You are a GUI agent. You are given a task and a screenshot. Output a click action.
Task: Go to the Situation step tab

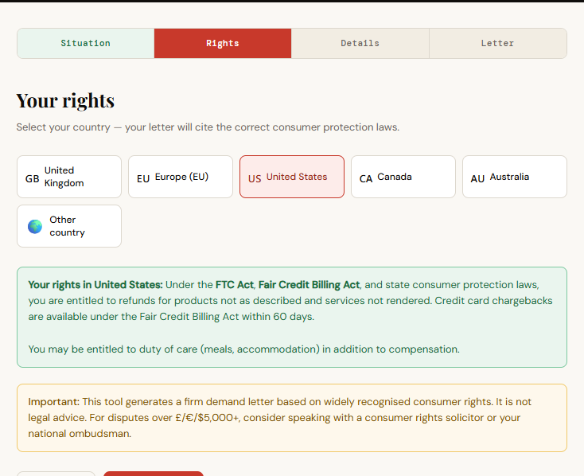[x=85, y=43]
